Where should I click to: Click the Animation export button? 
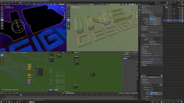pyautogui.click(x=157, y=56)
